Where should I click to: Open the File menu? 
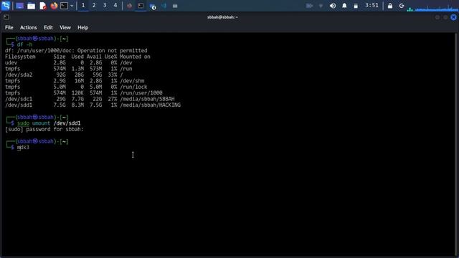click(9, 27)
